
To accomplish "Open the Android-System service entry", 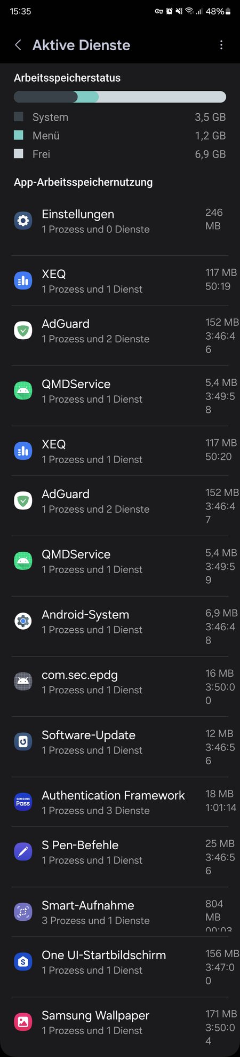I will 120,626.
